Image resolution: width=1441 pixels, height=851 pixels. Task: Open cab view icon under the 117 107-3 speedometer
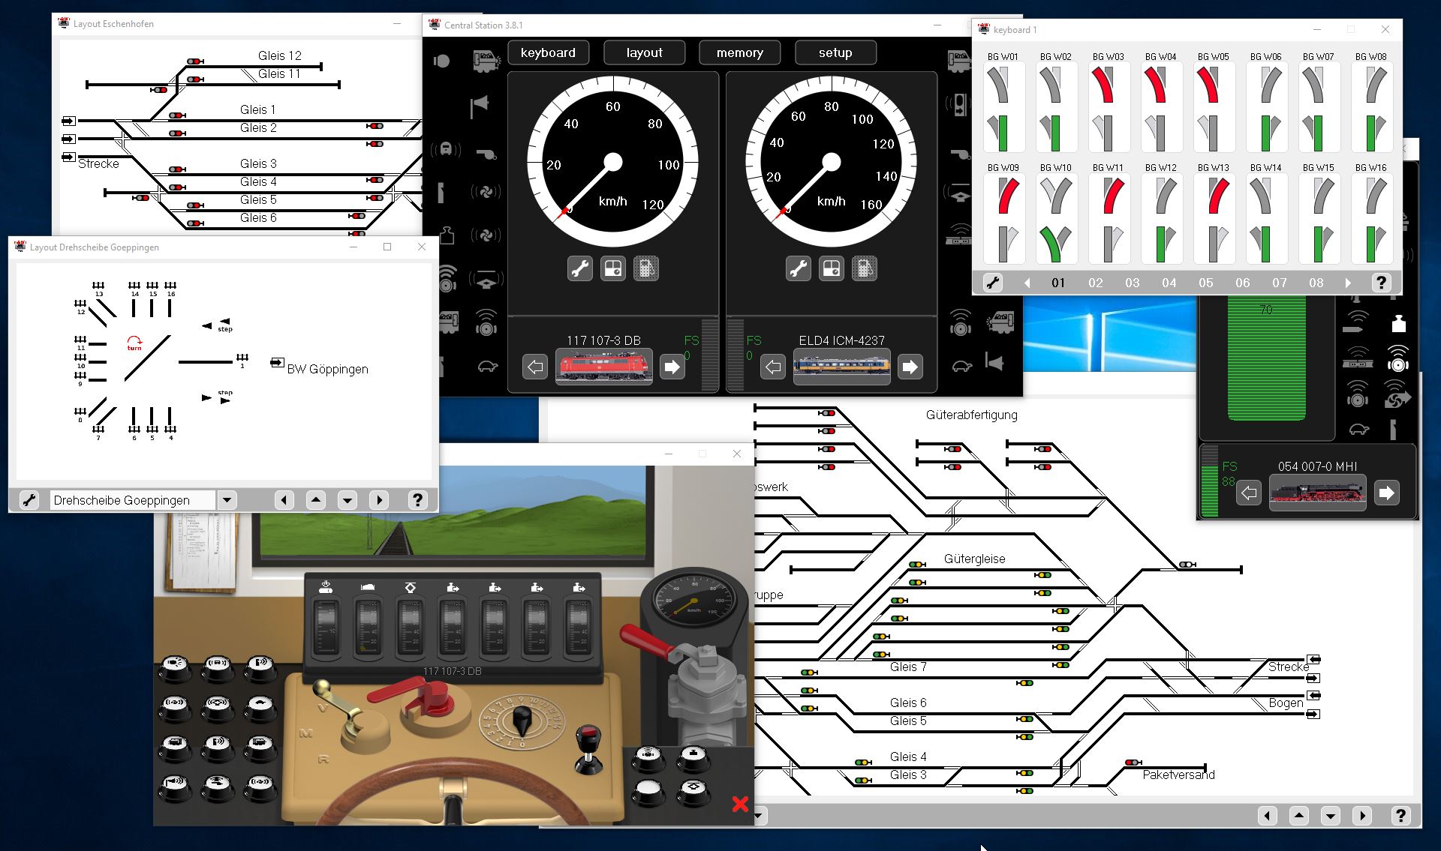(x=613, y=268)
